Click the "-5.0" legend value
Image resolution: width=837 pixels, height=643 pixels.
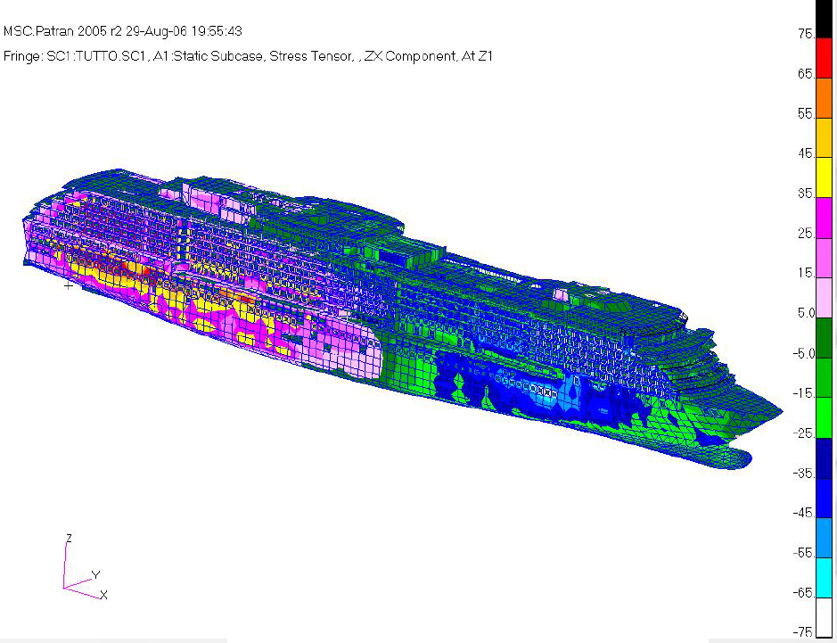pyautogui.click(x=804, y=353)
